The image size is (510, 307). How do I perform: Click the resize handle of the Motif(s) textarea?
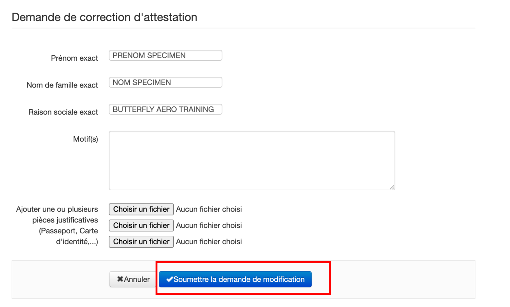point(392,187)
